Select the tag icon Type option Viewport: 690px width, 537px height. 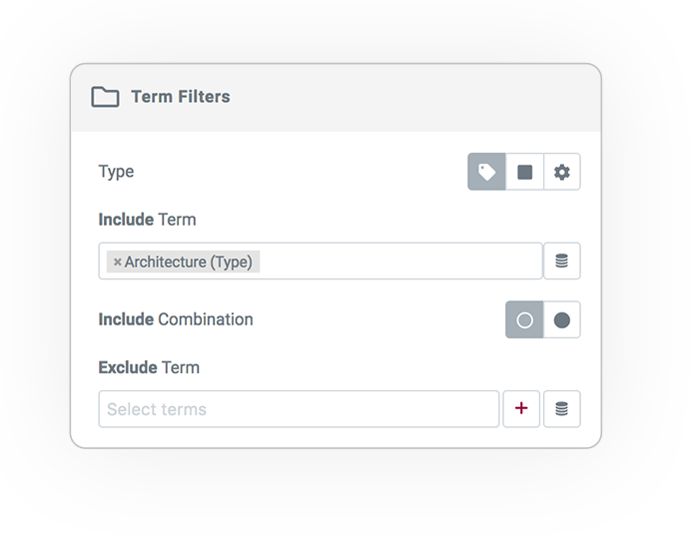[x=486, y=172]
